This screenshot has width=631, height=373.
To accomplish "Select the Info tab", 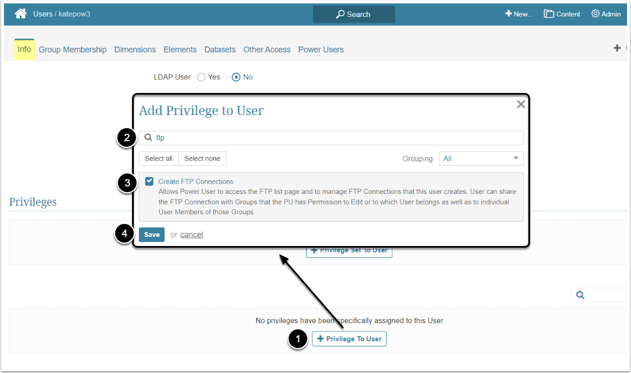I will point(24,49).
